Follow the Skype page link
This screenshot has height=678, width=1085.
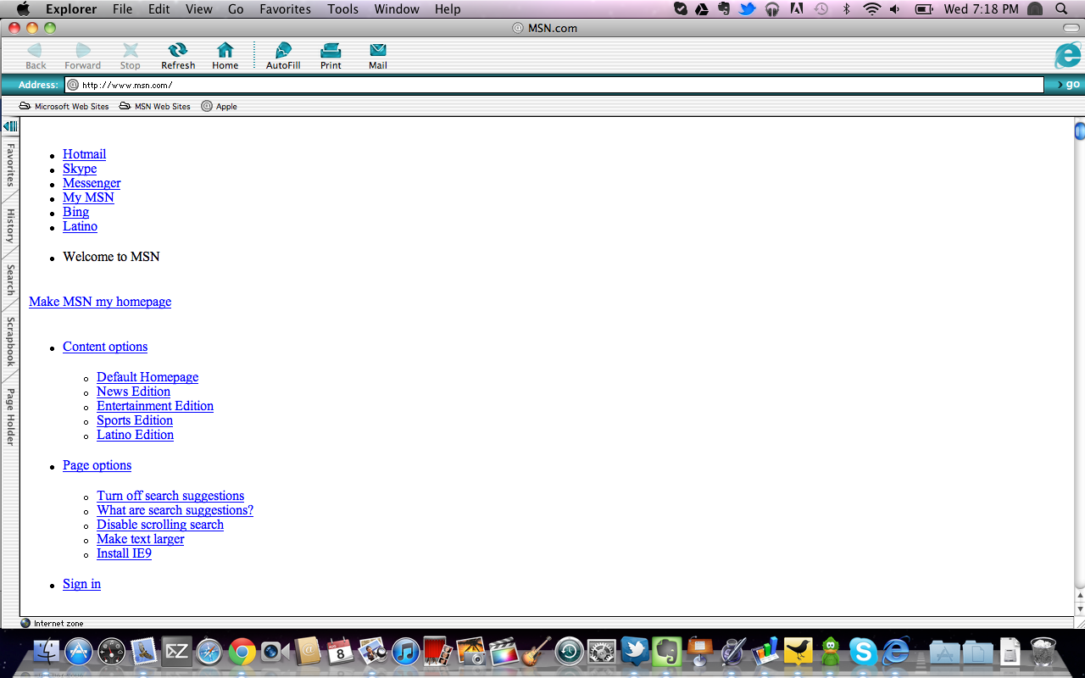click(80, 169)
